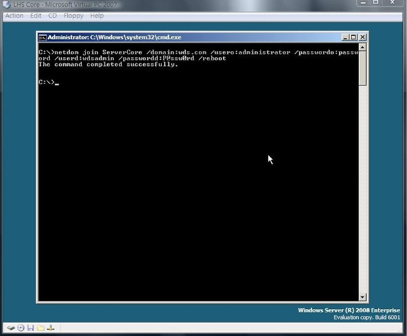The image size is (407, 336).
Task: Open the Help menu
Action: [97, 16]
